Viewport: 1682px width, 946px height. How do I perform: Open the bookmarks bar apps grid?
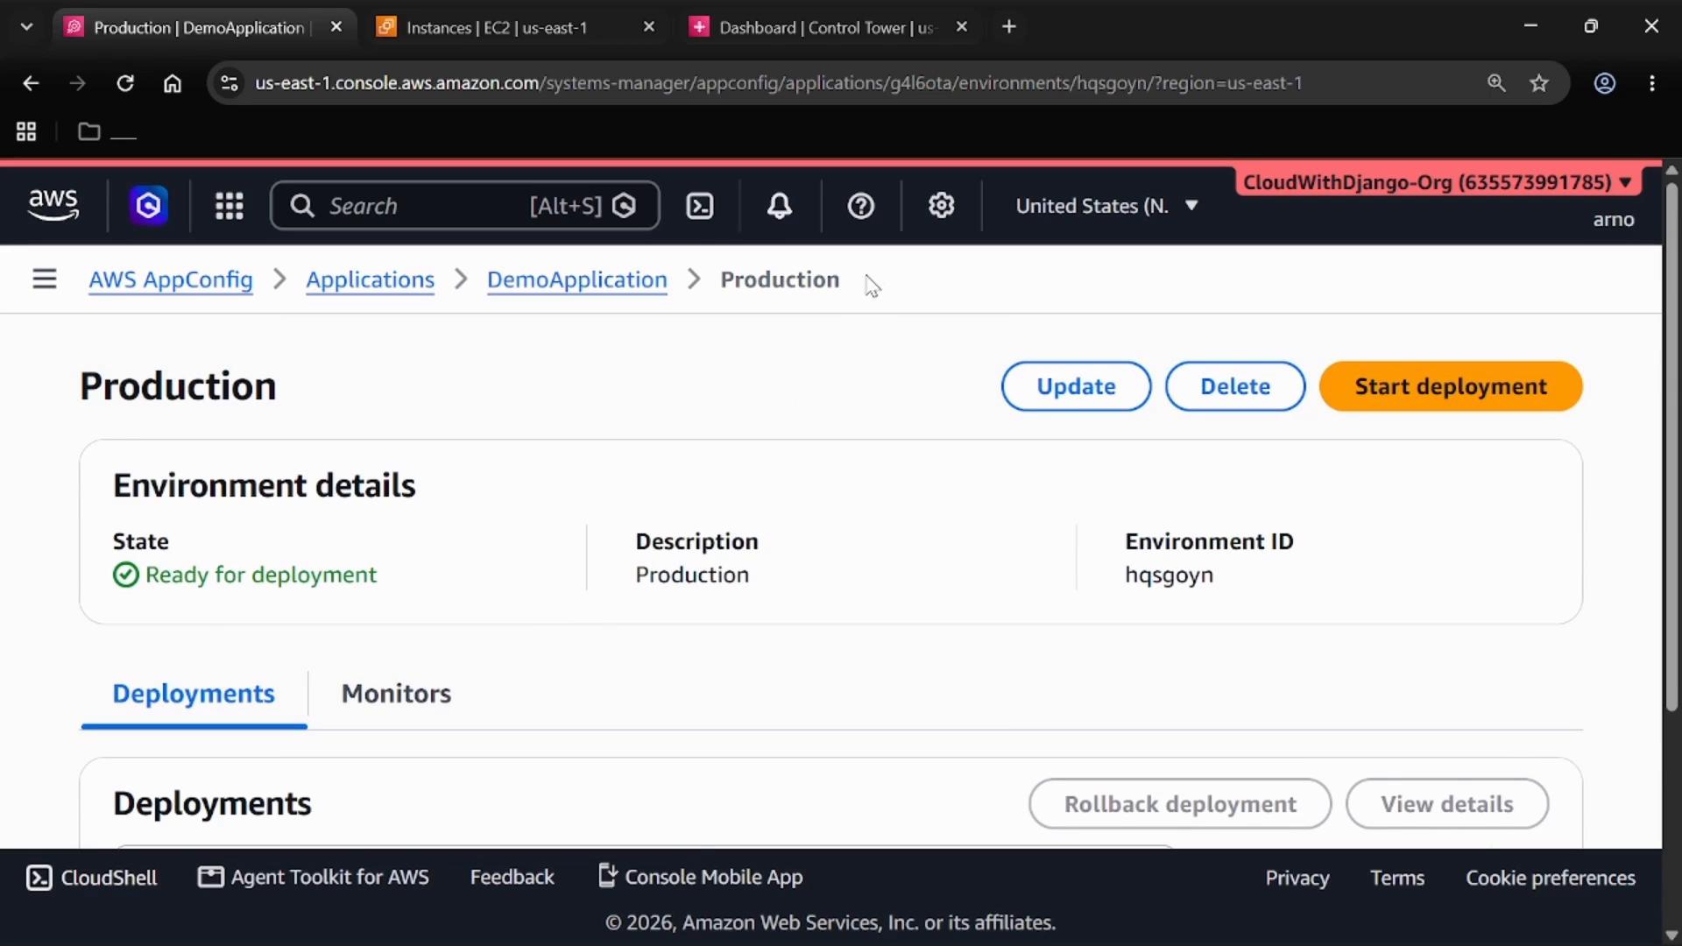tap(26, 131)
